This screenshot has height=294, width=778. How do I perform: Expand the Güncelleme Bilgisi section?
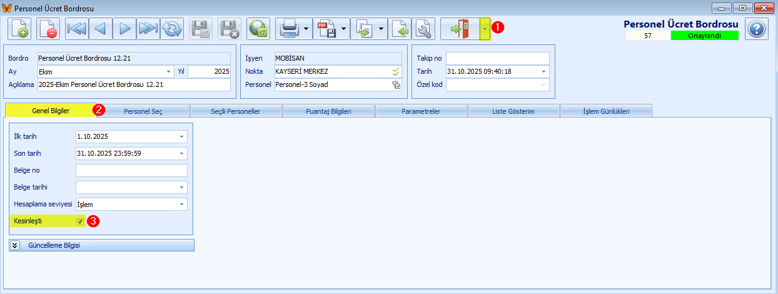click(x=15, y=245)
